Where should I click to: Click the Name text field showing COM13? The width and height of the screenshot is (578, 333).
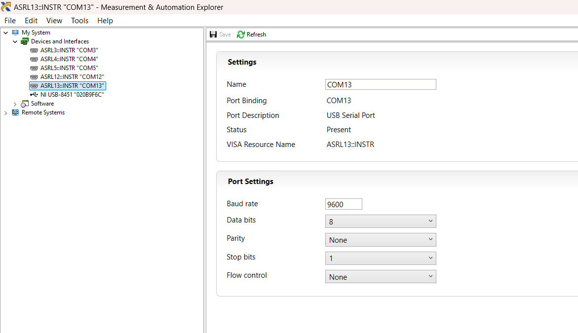(381, 84)
